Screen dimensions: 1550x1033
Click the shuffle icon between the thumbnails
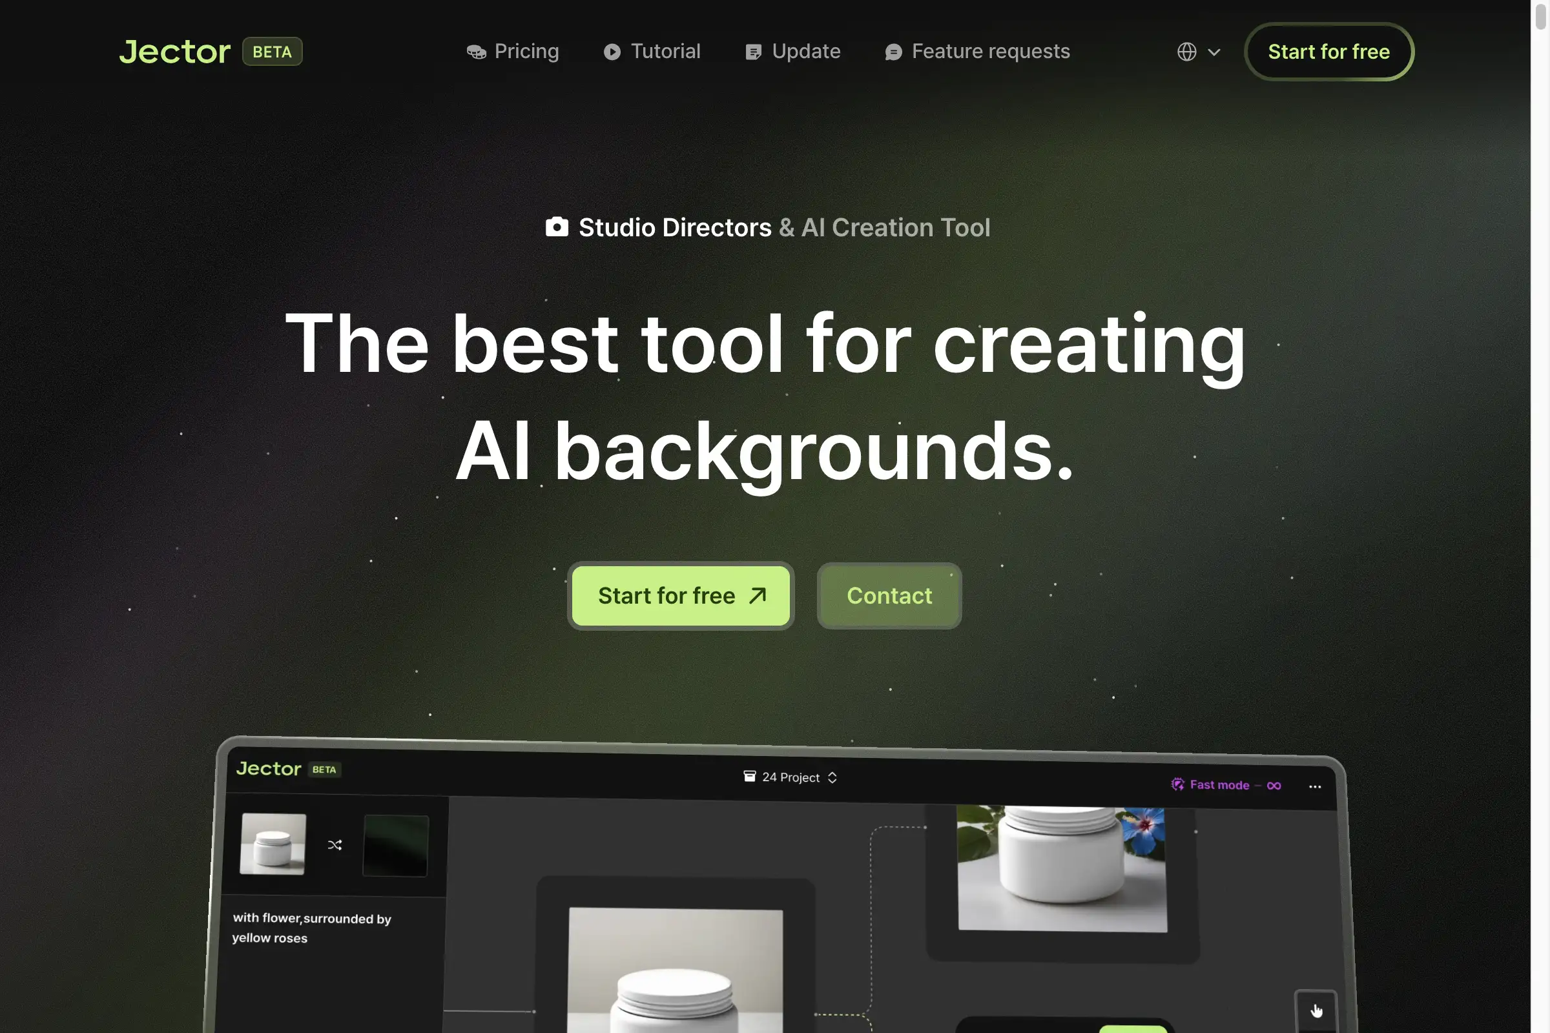(335, 844)
